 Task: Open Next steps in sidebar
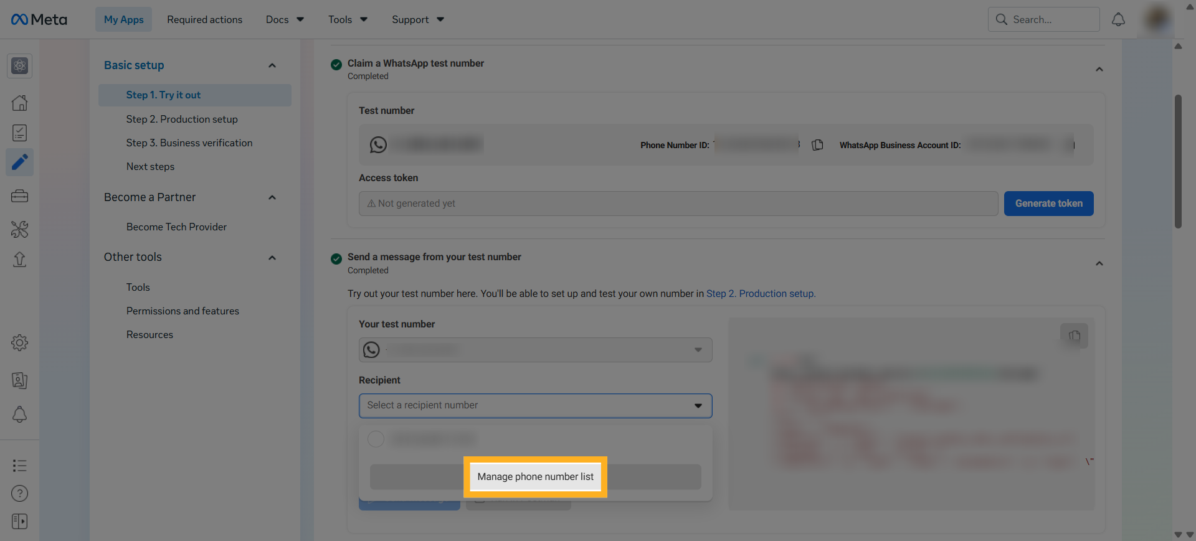click(x=150, y=166)
